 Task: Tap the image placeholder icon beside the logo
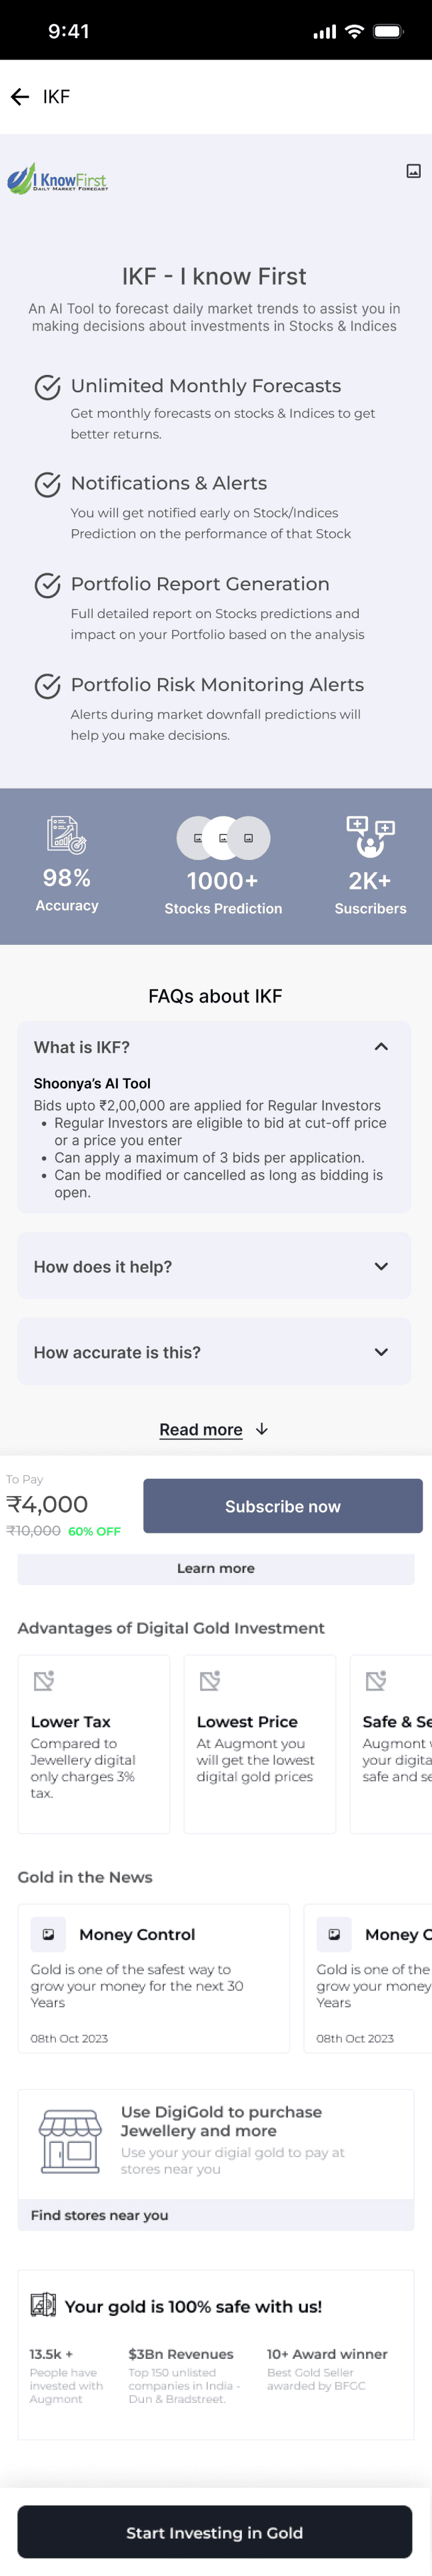point(413,171)
